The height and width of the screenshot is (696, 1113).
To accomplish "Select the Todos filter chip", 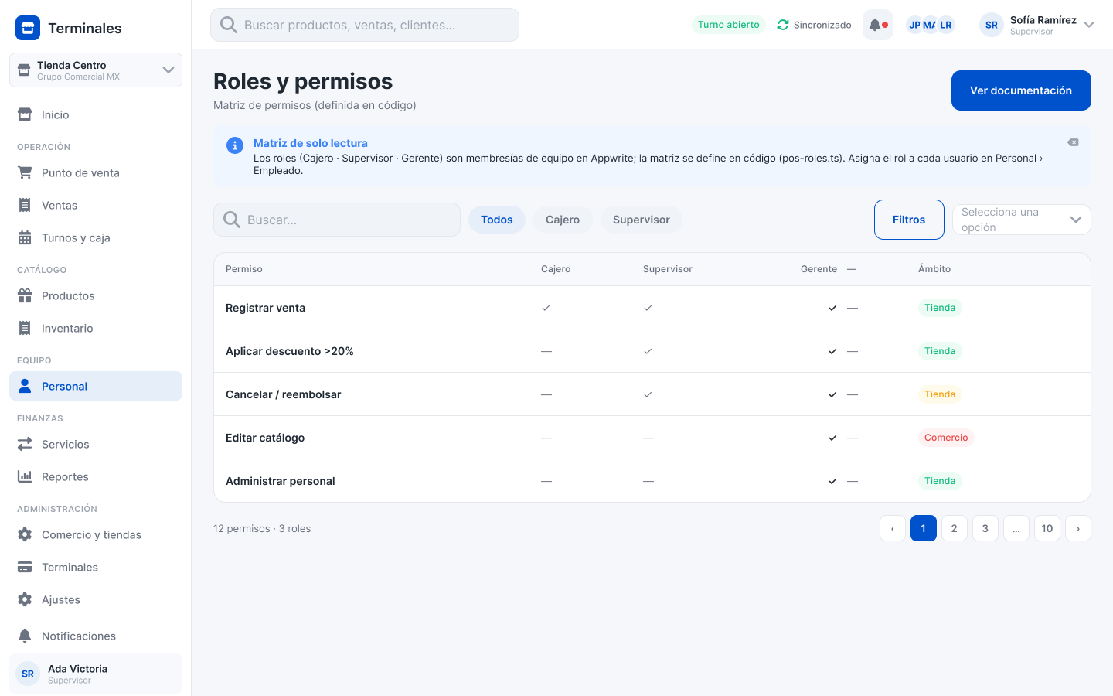I will pyautogui.click(x=497, y=220).
